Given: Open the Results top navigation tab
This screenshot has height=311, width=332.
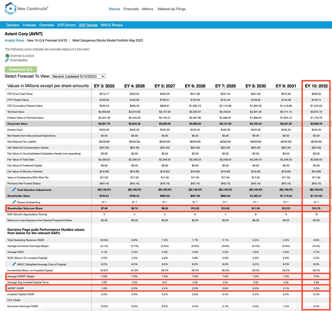Looking at the screenshot, I should [115, 9].
